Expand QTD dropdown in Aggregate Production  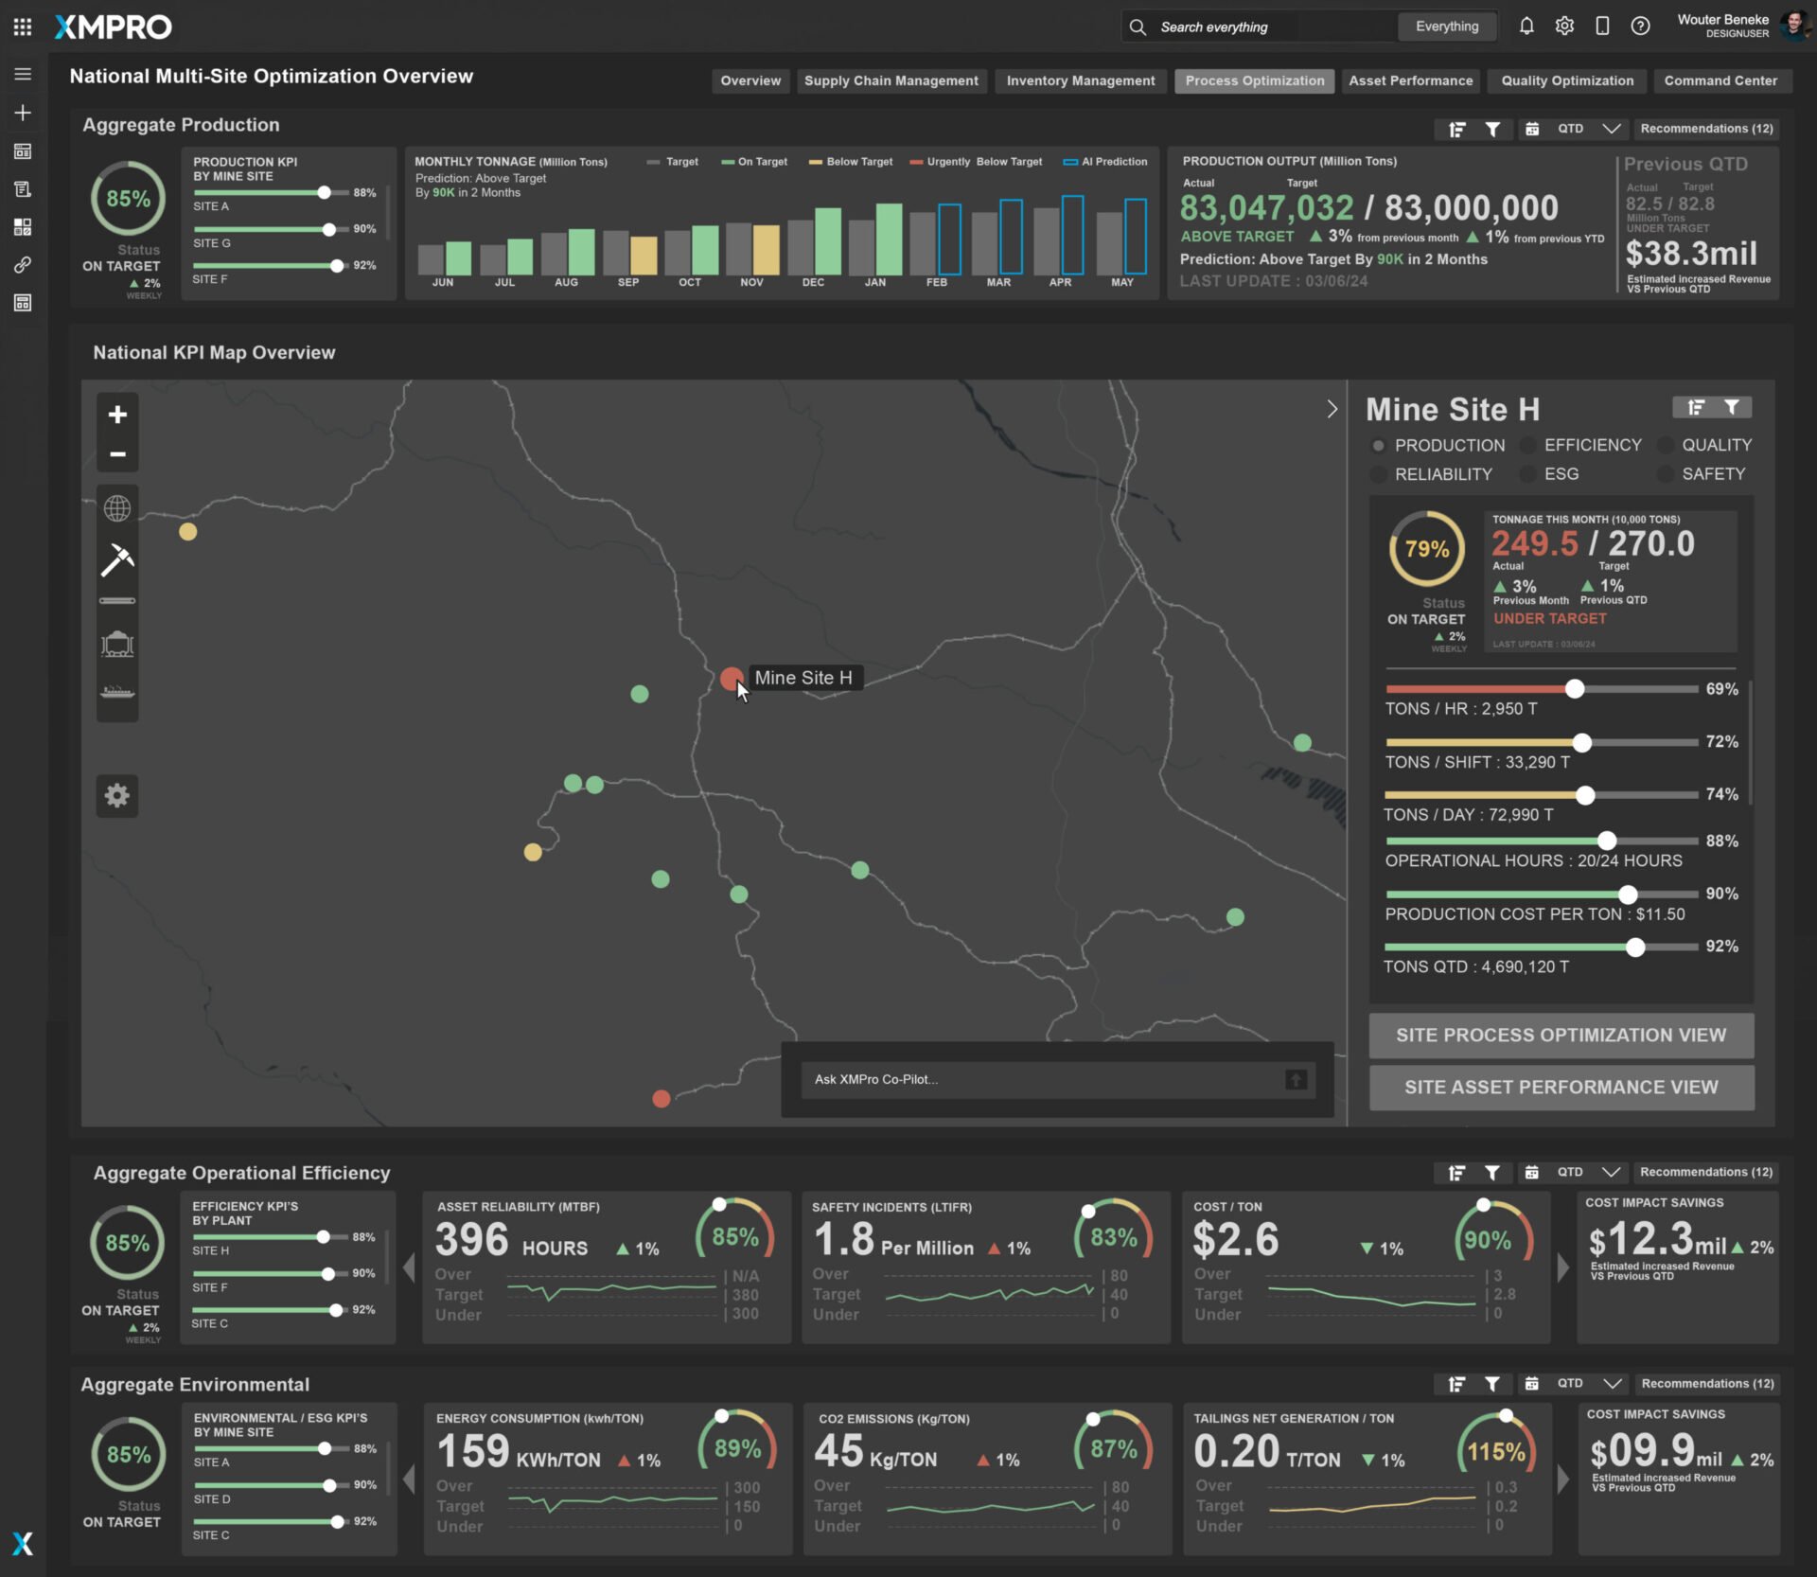pos(1612,129)
